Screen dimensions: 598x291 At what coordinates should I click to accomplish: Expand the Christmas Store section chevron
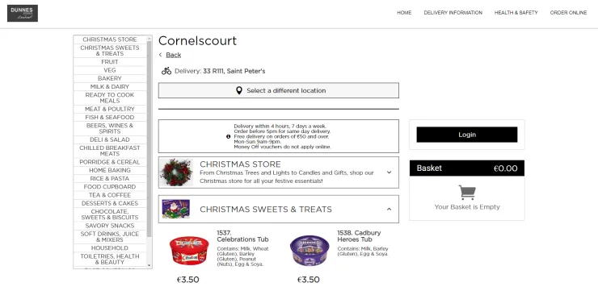(389, 173)
